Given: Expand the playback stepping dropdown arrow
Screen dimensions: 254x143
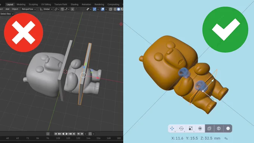Looking at the screenshot, I should point(86,134).
